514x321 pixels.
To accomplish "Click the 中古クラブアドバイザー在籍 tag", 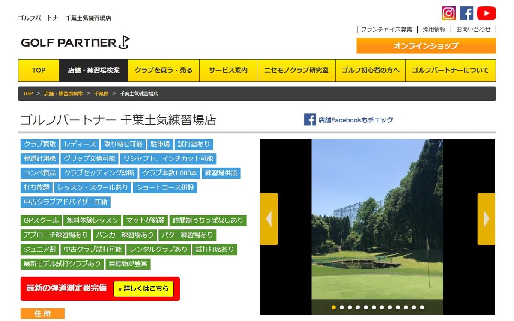I will click(x=66, y=202).
